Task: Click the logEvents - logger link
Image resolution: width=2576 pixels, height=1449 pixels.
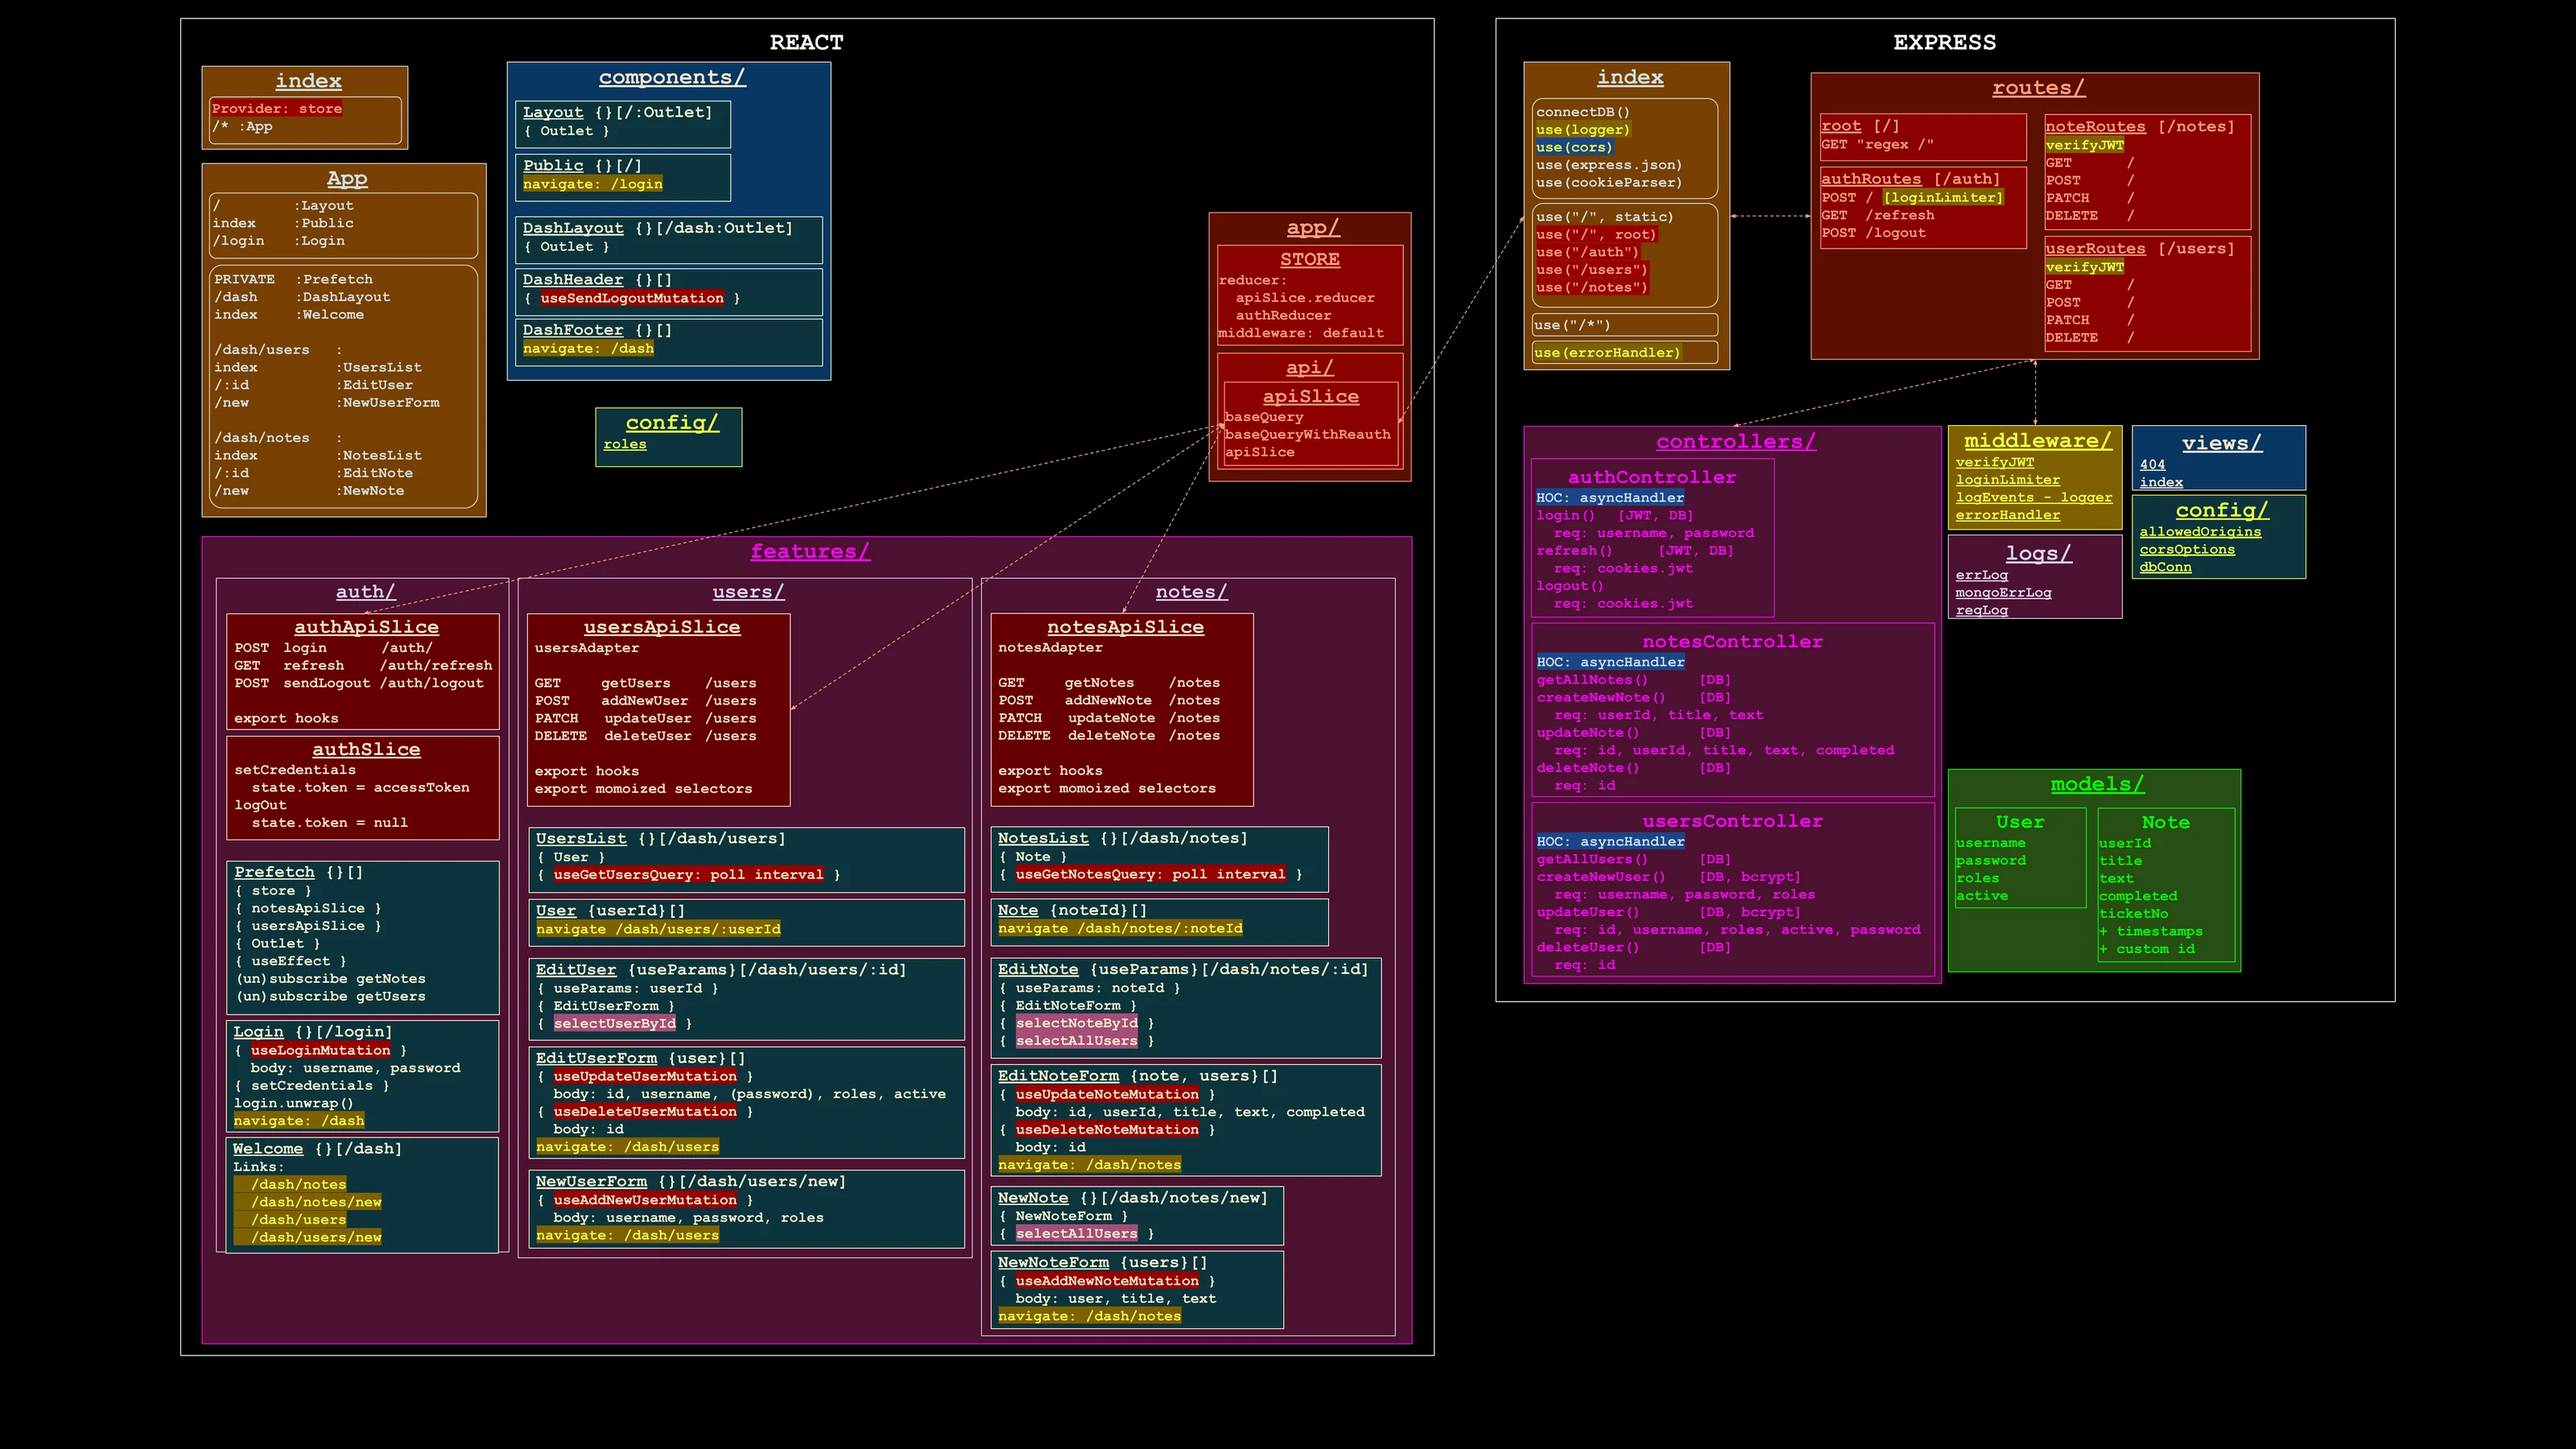Action: [2034, 497]
